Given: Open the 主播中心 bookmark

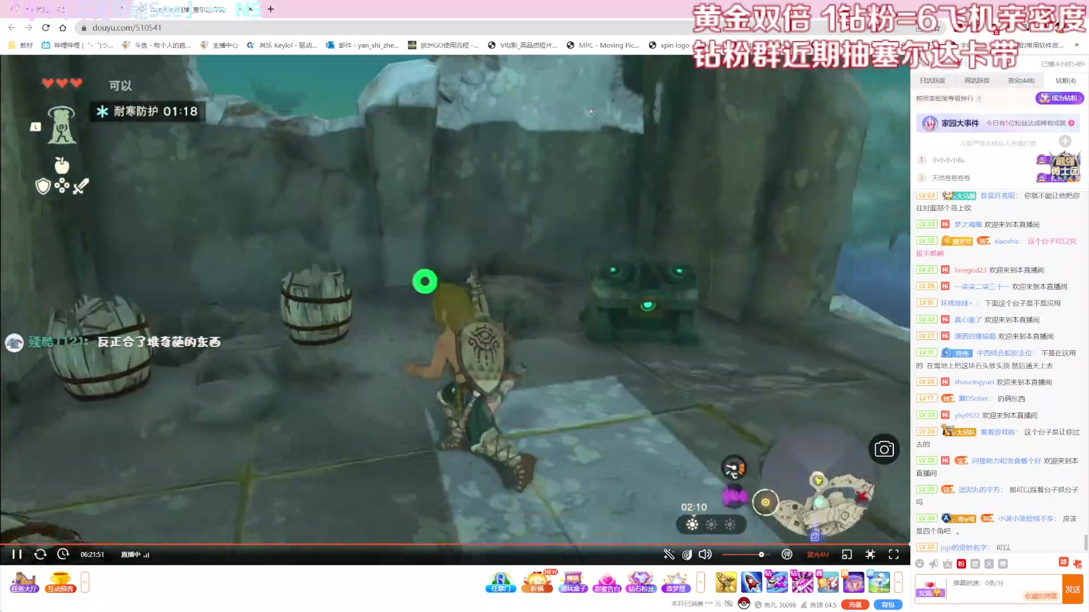Looking at the screenshot, I should tap(219, 45).
